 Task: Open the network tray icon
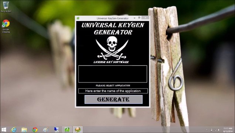[215, 130]
